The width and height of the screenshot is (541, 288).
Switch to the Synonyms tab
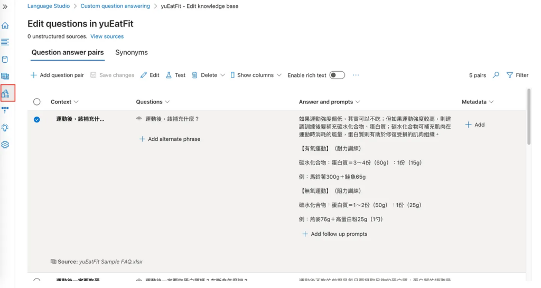point(132,53)
